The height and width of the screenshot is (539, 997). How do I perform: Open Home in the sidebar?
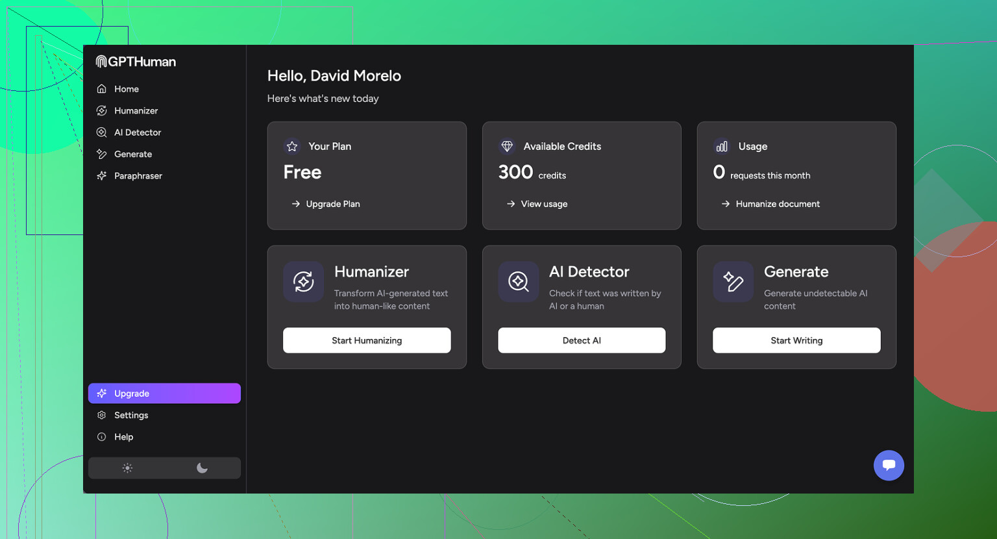(126, 89)
